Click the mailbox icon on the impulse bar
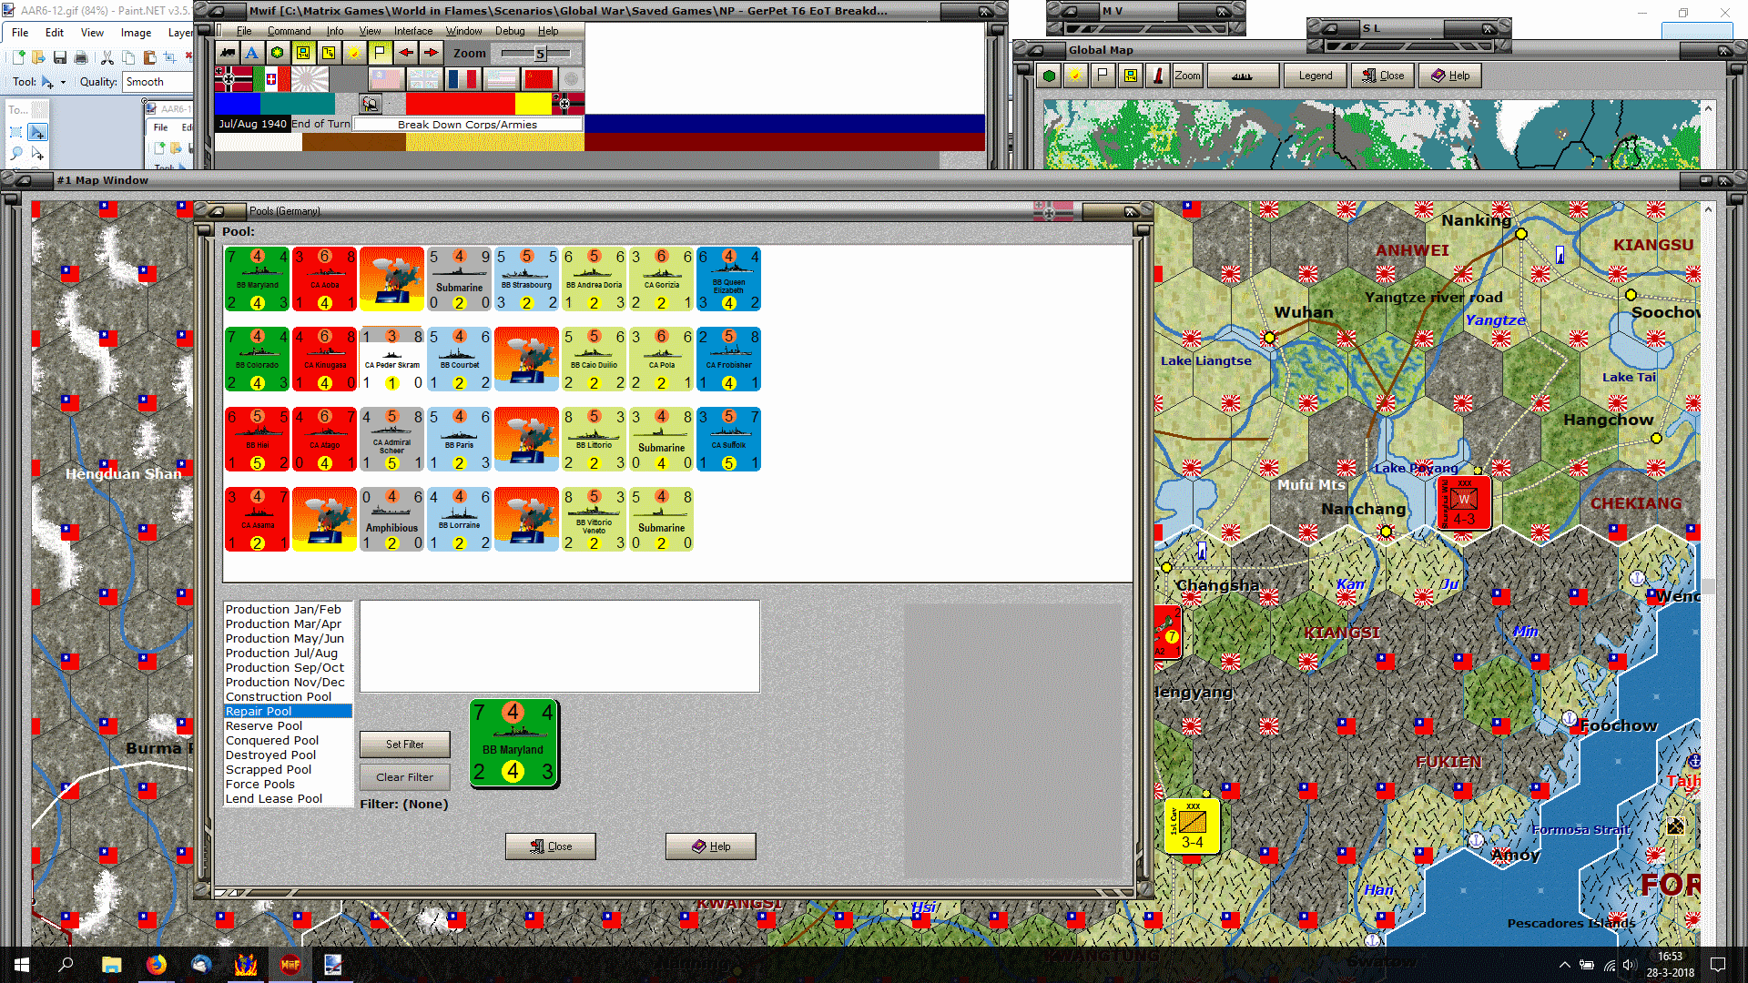 [370, 104]
